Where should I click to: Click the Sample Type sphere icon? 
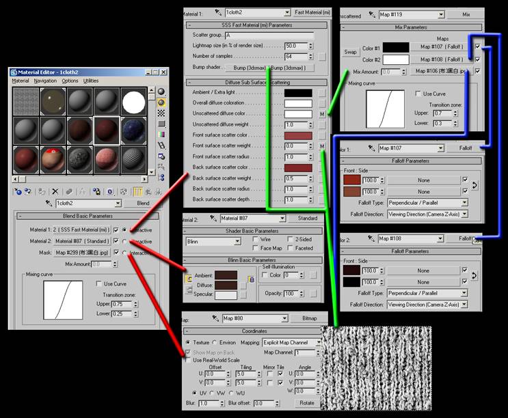(x=161, y=92)
